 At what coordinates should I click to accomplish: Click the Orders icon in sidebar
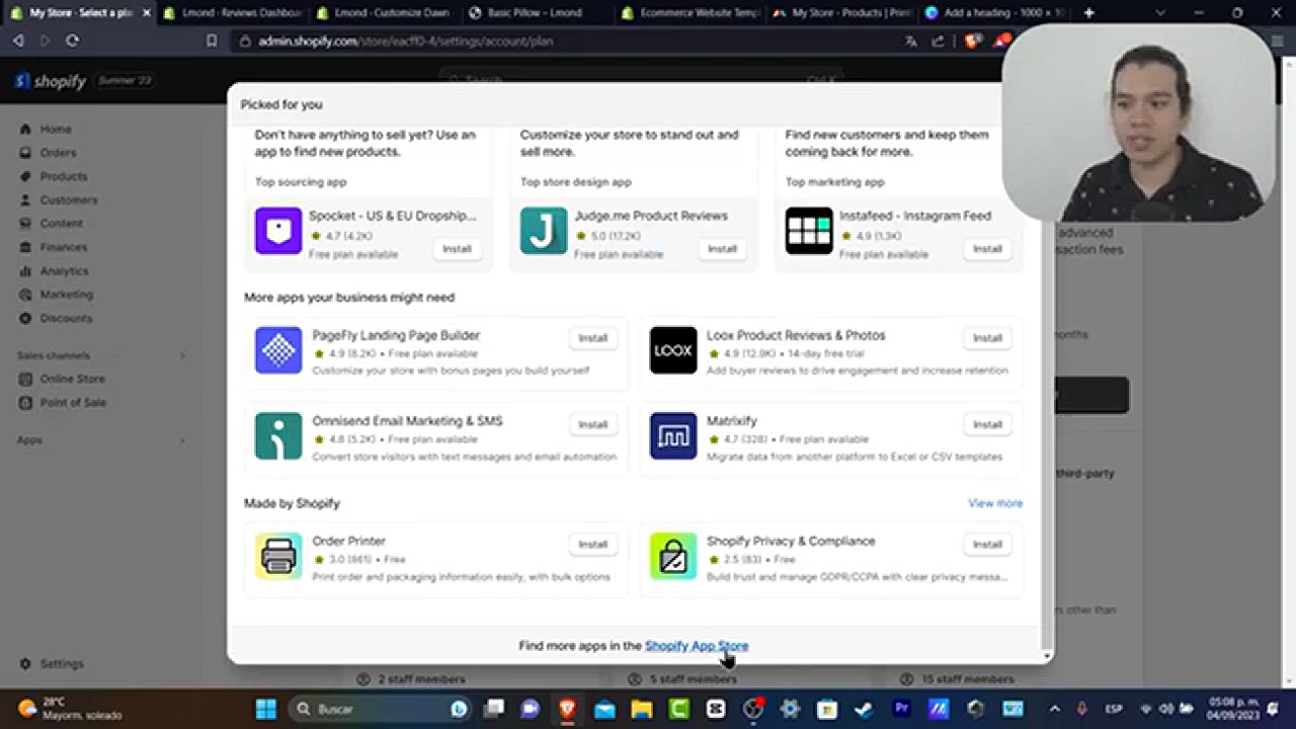26,153
